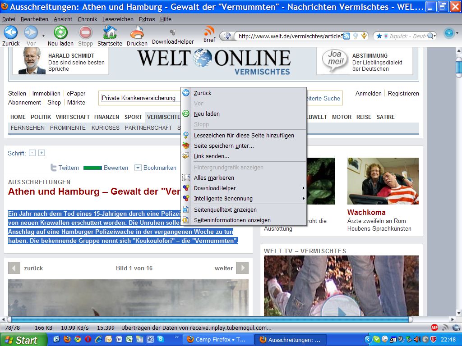The image size is (462, 346).
Task: Decrease font size with minus box
Action: (x=32, y=153)
